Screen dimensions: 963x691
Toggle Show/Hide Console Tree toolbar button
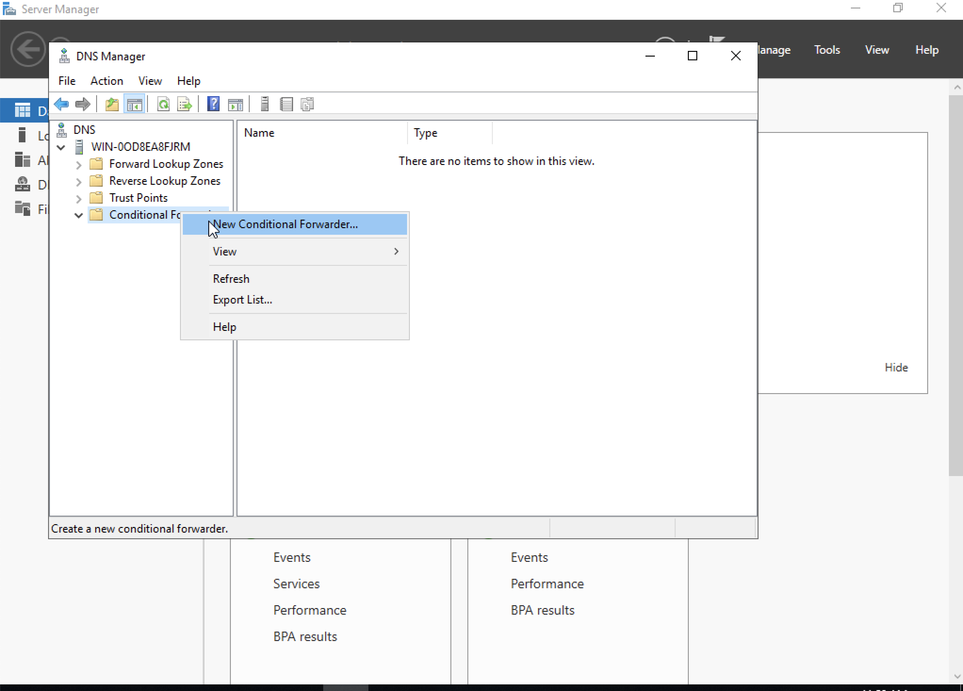(x=134, y=104)
